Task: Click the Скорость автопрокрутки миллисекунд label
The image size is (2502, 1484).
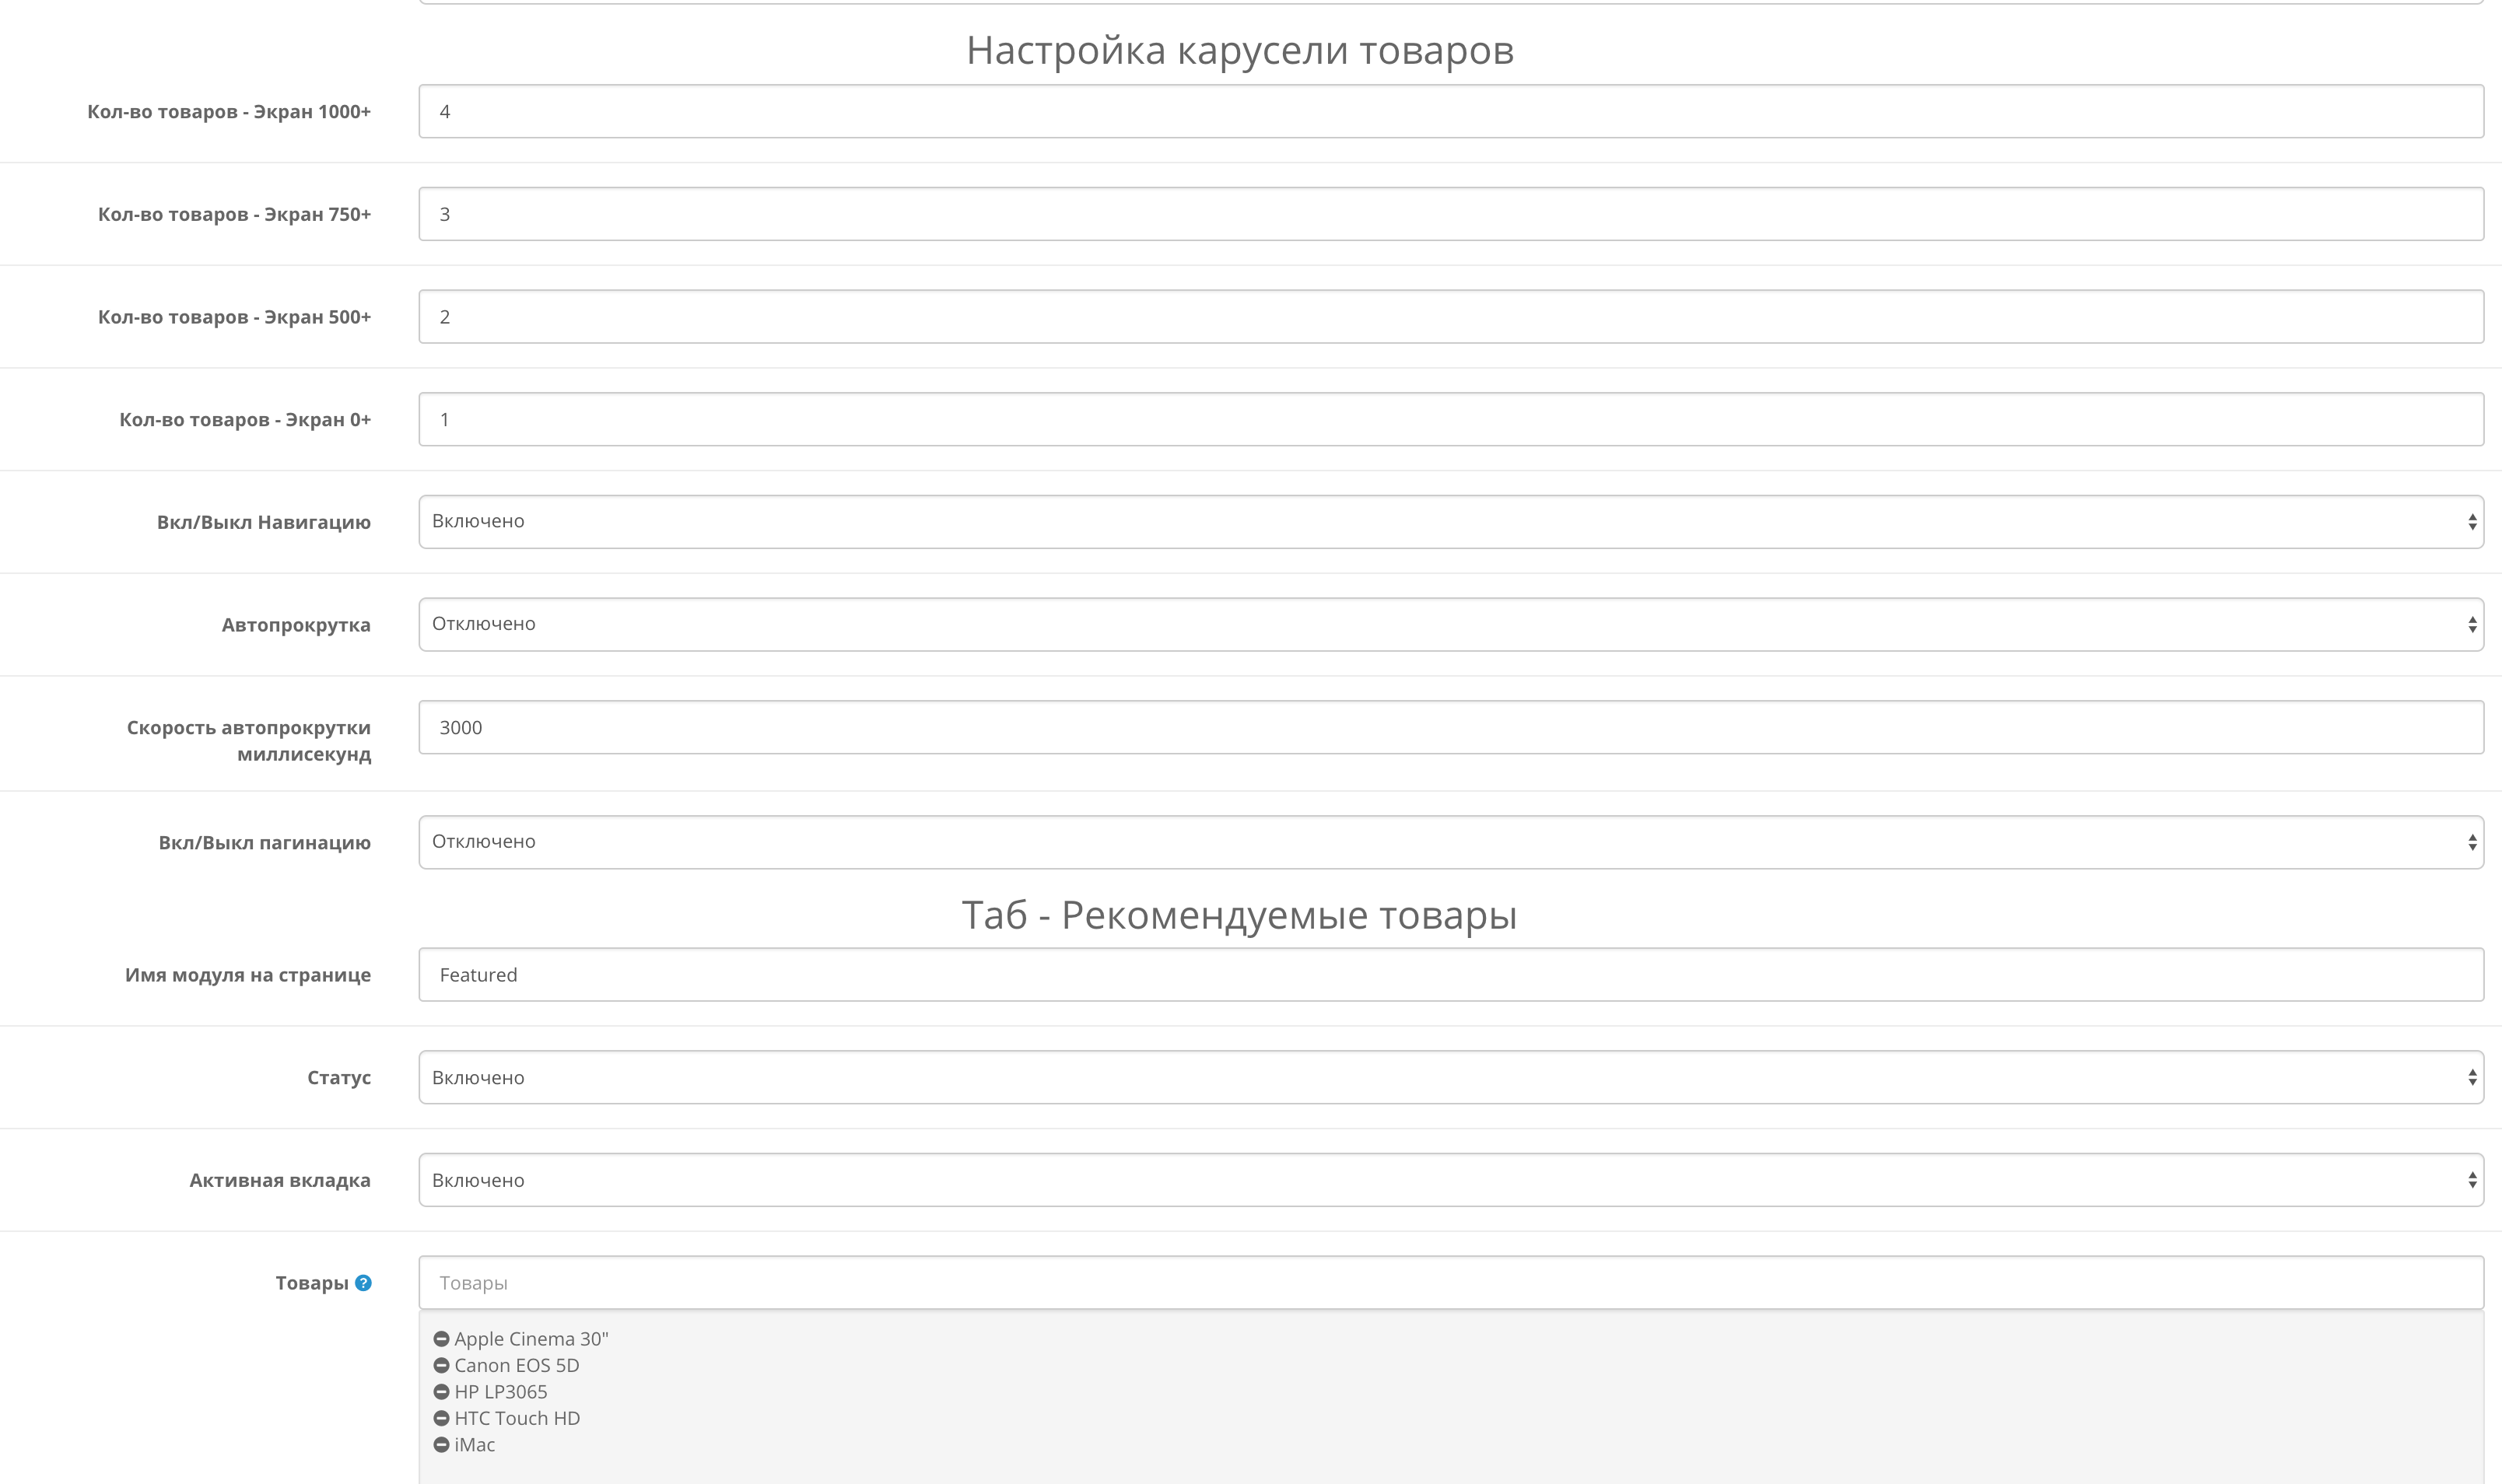Action: (x=249, y=741)
